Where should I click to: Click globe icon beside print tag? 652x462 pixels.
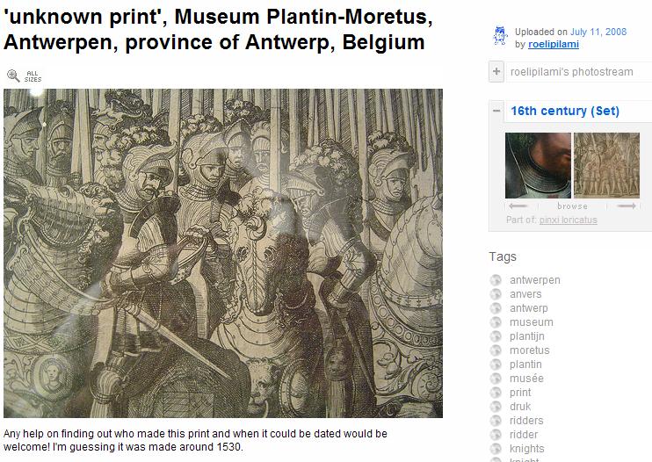click(x=496, y=393)
